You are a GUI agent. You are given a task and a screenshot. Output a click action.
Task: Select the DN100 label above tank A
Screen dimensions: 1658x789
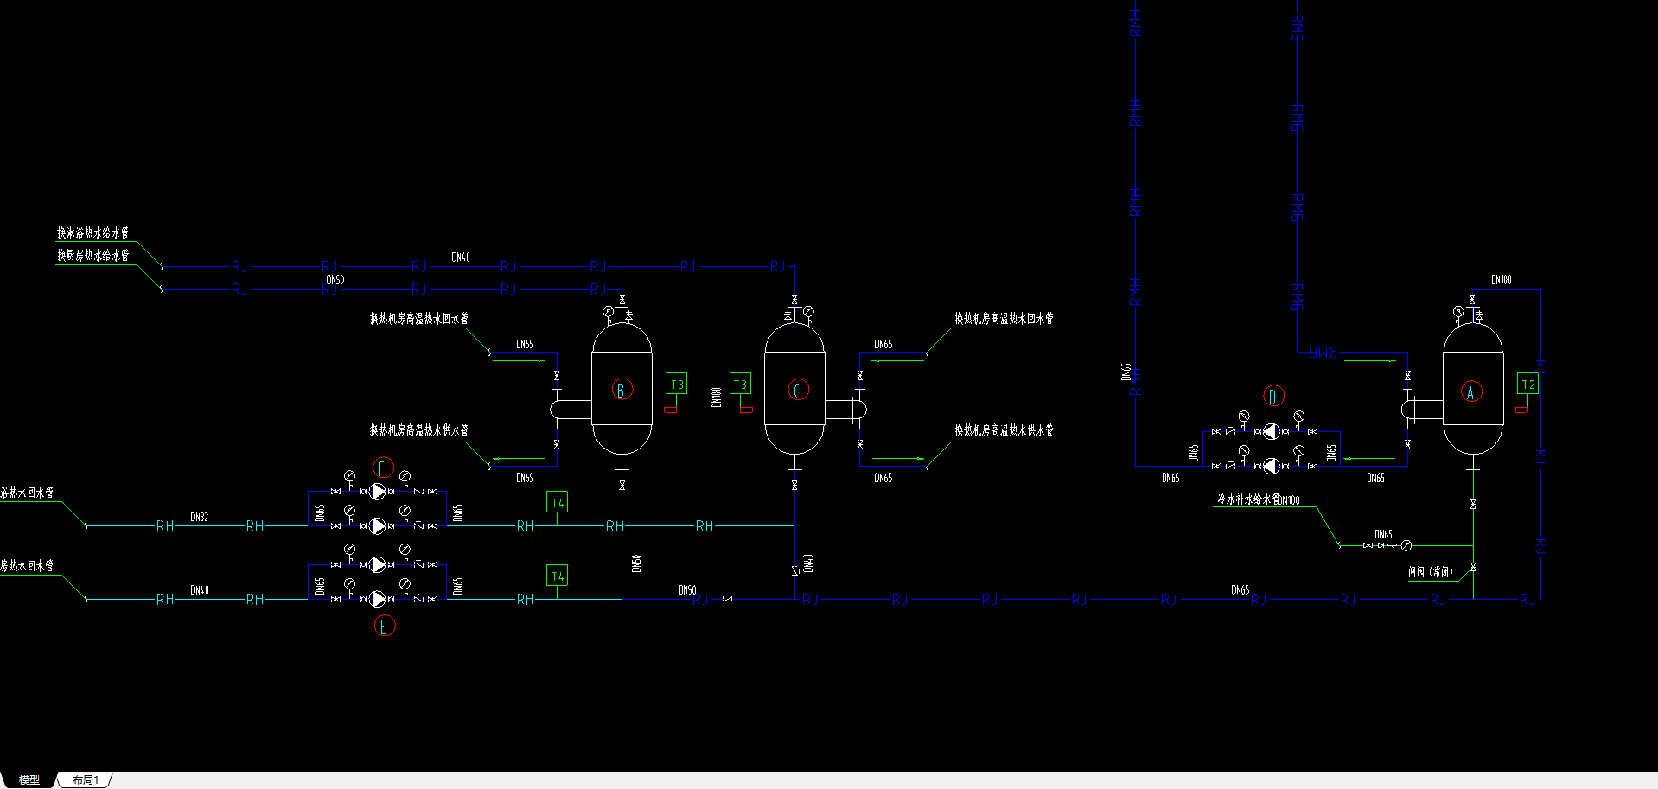[x=1502, y=280]
